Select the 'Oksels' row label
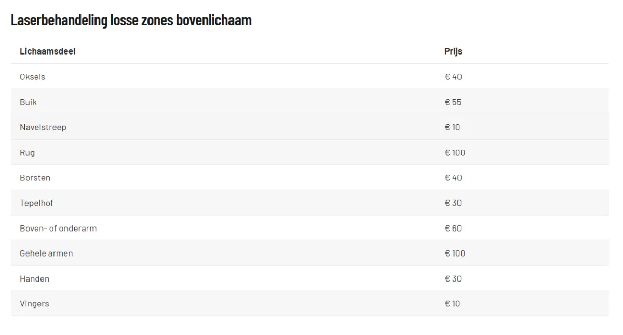The image size is (623, 335). tap(32, 77)
